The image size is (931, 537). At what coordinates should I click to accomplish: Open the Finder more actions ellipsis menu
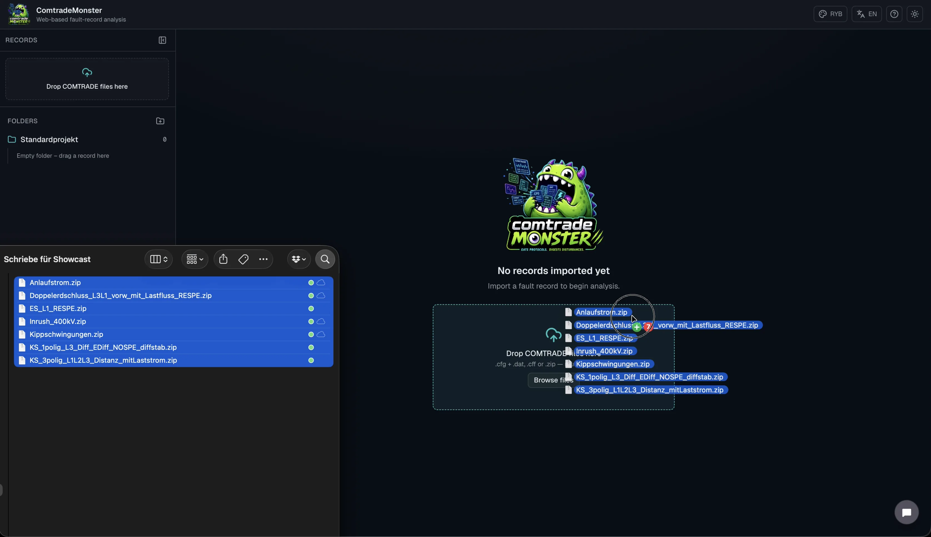click(x=263, y=259)
